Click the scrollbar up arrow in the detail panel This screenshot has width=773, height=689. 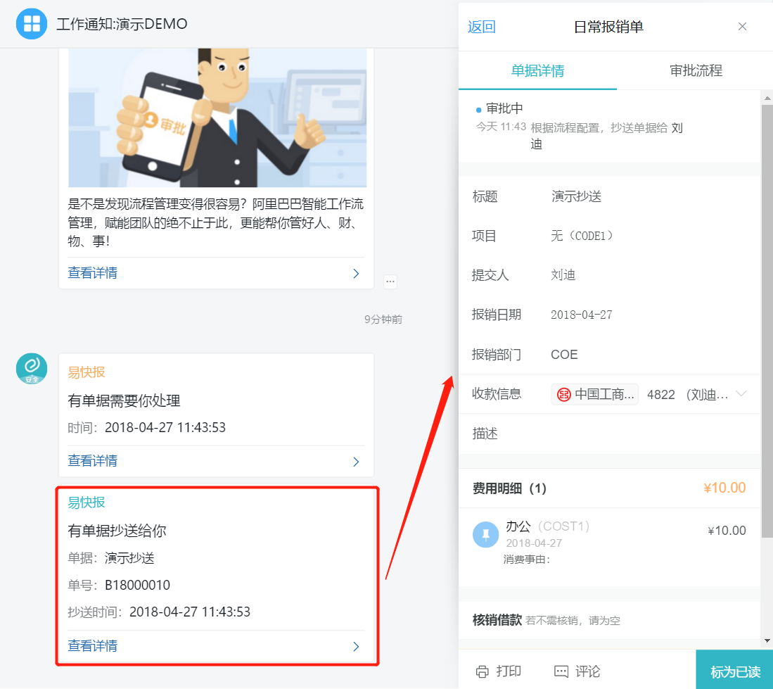(767, 98)
